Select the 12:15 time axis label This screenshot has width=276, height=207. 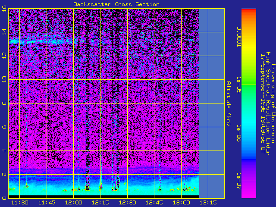pos(100,203)
